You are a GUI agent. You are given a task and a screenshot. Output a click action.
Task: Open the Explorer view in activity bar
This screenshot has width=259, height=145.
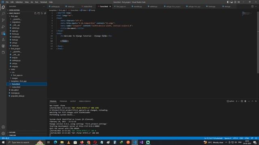pos(3,7)
